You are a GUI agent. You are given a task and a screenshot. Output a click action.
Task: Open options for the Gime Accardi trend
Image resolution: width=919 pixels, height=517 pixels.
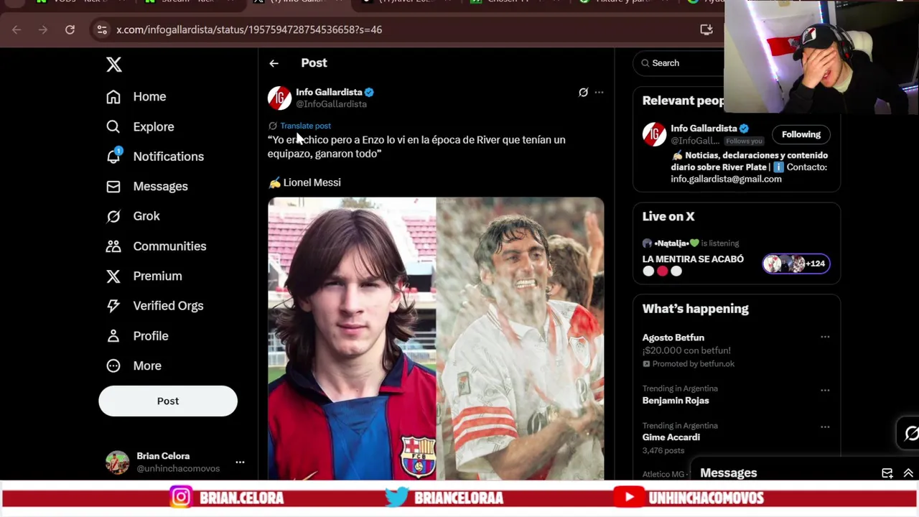coord(825,427)
